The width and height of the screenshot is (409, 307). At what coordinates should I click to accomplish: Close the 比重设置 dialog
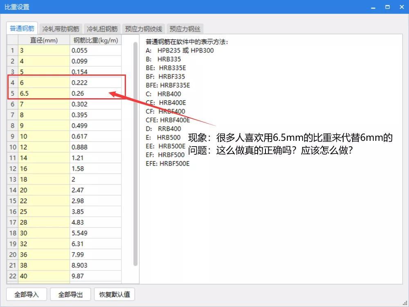[401, 7]
